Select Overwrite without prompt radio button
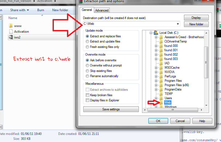 tap(87, 65)
